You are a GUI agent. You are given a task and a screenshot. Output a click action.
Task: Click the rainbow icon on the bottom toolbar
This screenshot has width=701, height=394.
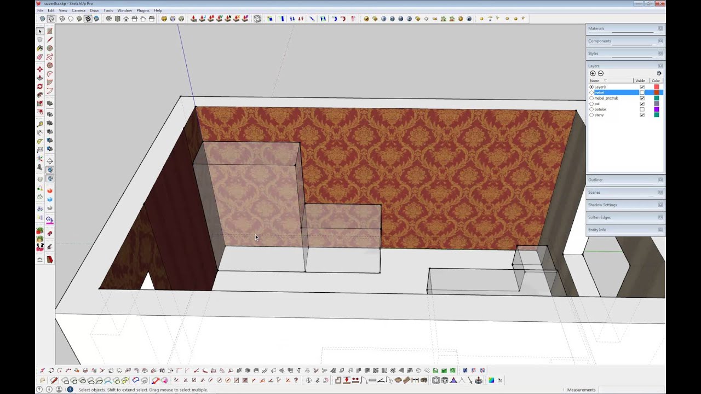coord(491,380)
